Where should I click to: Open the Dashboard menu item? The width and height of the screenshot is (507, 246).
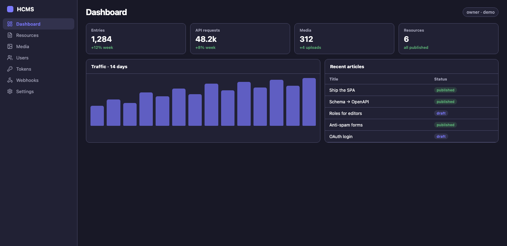[38, 24]
